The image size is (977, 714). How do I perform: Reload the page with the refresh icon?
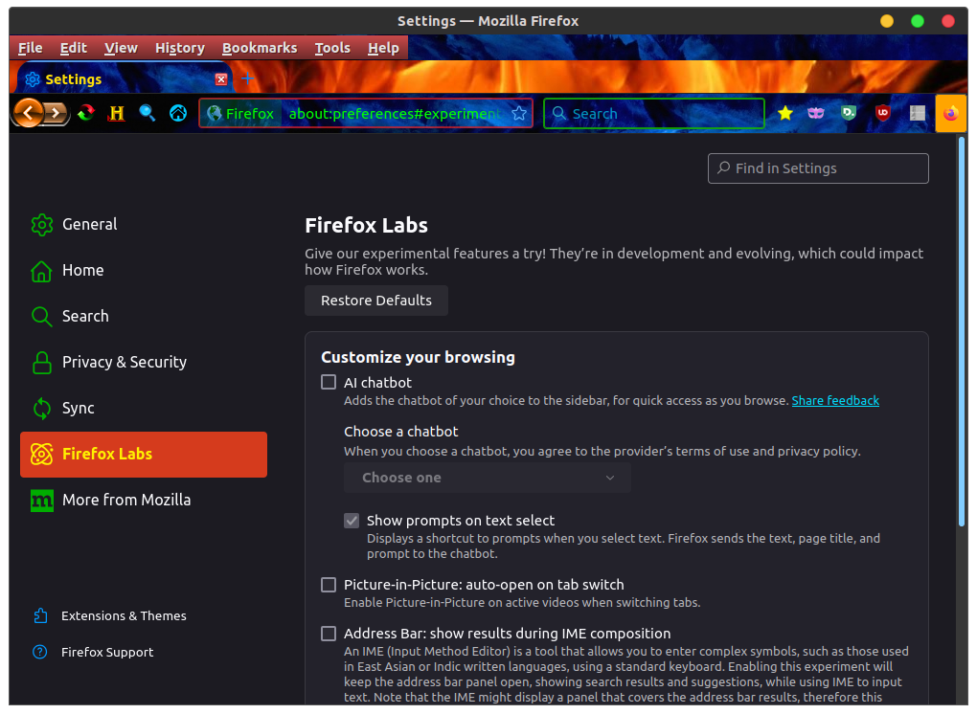point(86,113)
